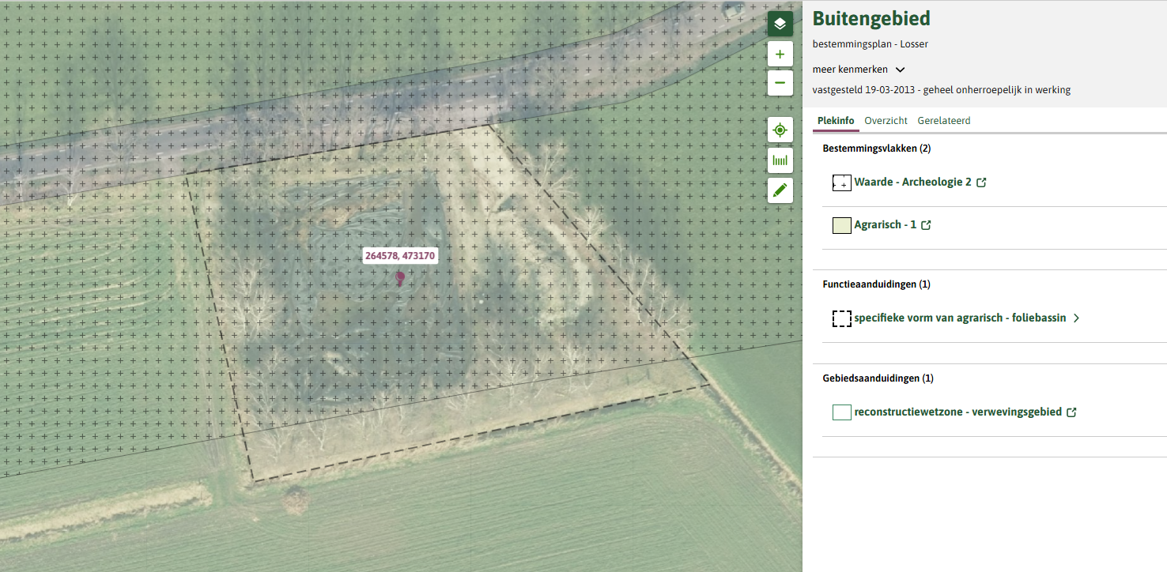Screen dimensions: 1167x572
Task: Open the Overzicht tab
Action: 886,121
